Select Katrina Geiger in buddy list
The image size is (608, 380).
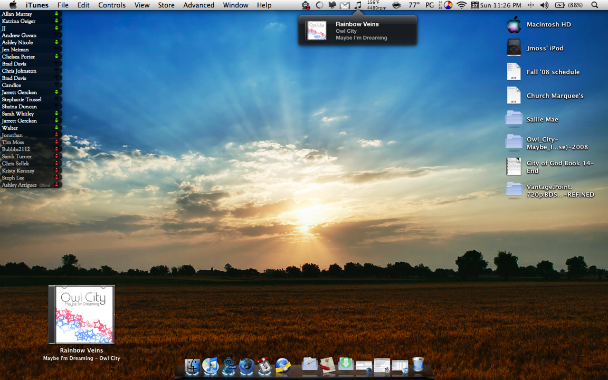pos(31,21)
